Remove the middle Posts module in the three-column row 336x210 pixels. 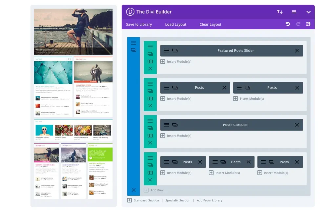[248, 162]
